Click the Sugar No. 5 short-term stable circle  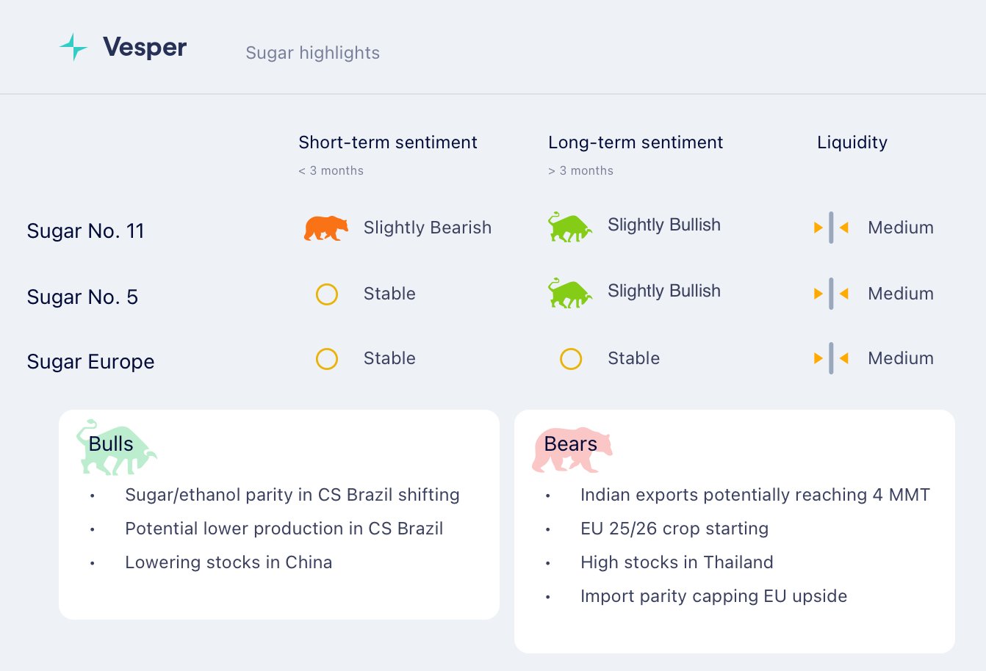pos(327,294)
